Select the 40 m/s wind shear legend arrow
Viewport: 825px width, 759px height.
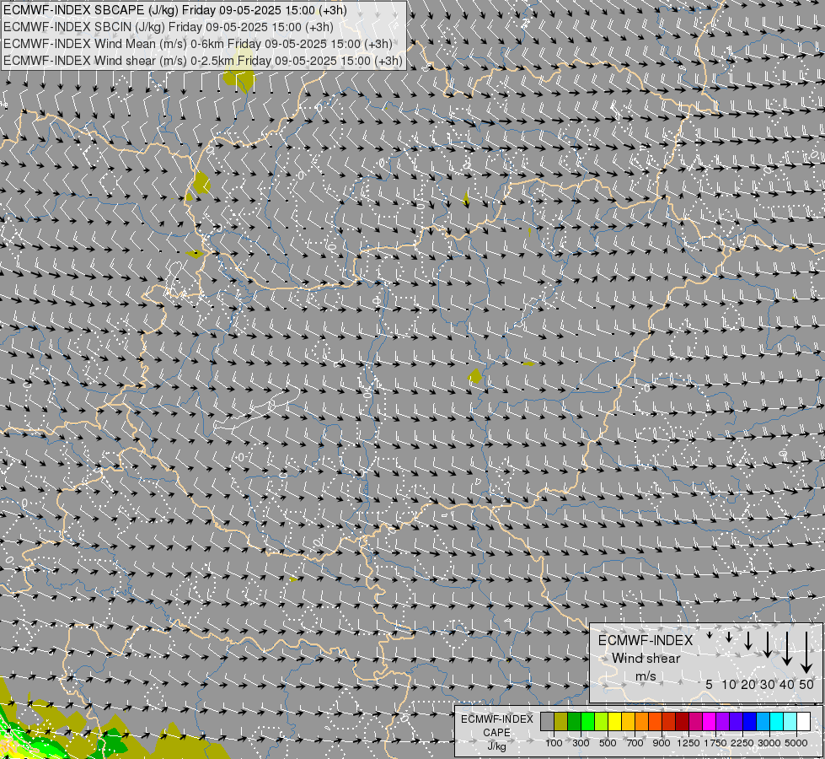click(x=786, y=649)
